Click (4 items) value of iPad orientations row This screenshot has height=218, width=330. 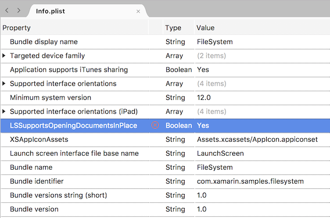[x=211, y=112]
